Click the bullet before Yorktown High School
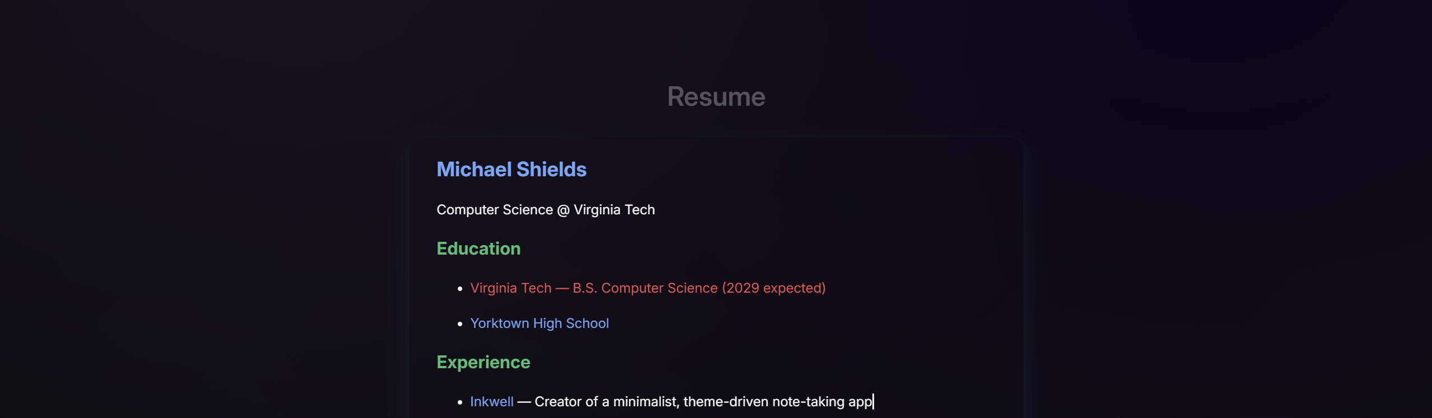The height and width of the screenshot is (418, 1432). 460,324
